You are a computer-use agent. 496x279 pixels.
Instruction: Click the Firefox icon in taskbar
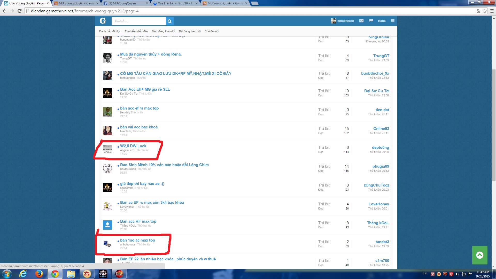pos(39,274)
